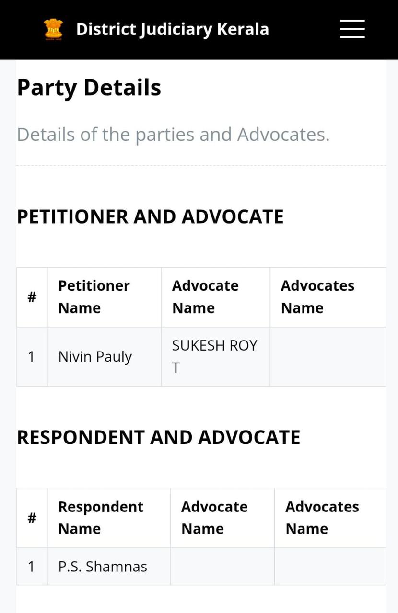
Task: Click row number 1 beside P.S. Shamnas
Action: click(x=31, y=567)
